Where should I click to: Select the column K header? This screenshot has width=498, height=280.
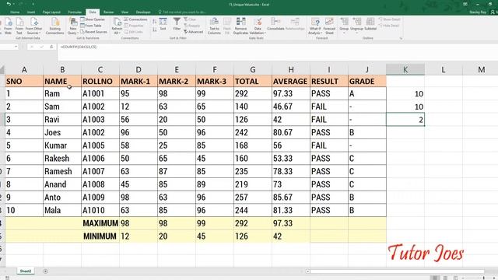click(x=405, y=69)
